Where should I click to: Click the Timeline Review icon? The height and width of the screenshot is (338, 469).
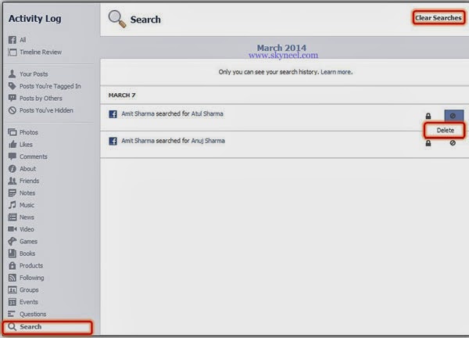click(13, 52)
